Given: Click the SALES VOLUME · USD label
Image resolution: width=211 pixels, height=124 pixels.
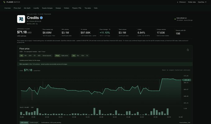Looking at the screenshot, I should click(26, 107).
